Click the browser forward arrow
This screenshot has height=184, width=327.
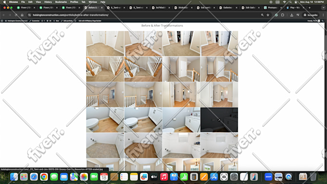point(10,15)
